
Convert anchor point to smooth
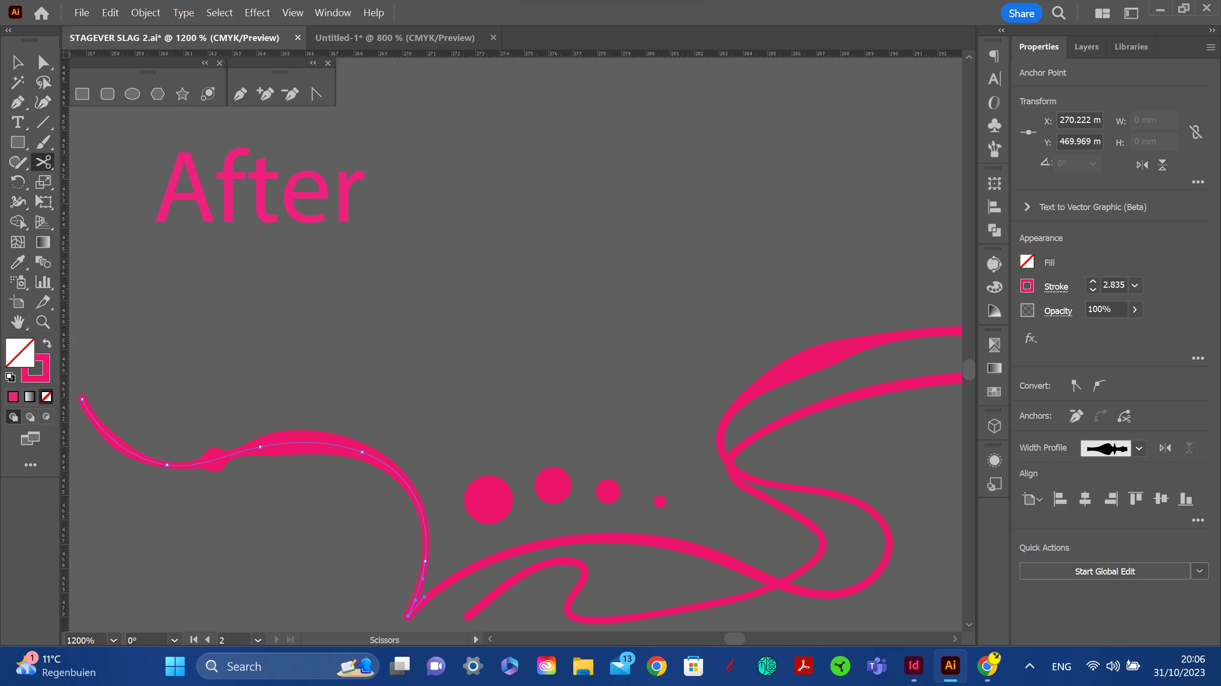pos(1099,385)
